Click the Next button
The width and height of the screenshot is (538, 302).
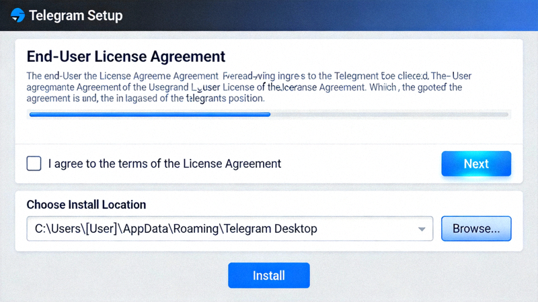coord(476,164)
